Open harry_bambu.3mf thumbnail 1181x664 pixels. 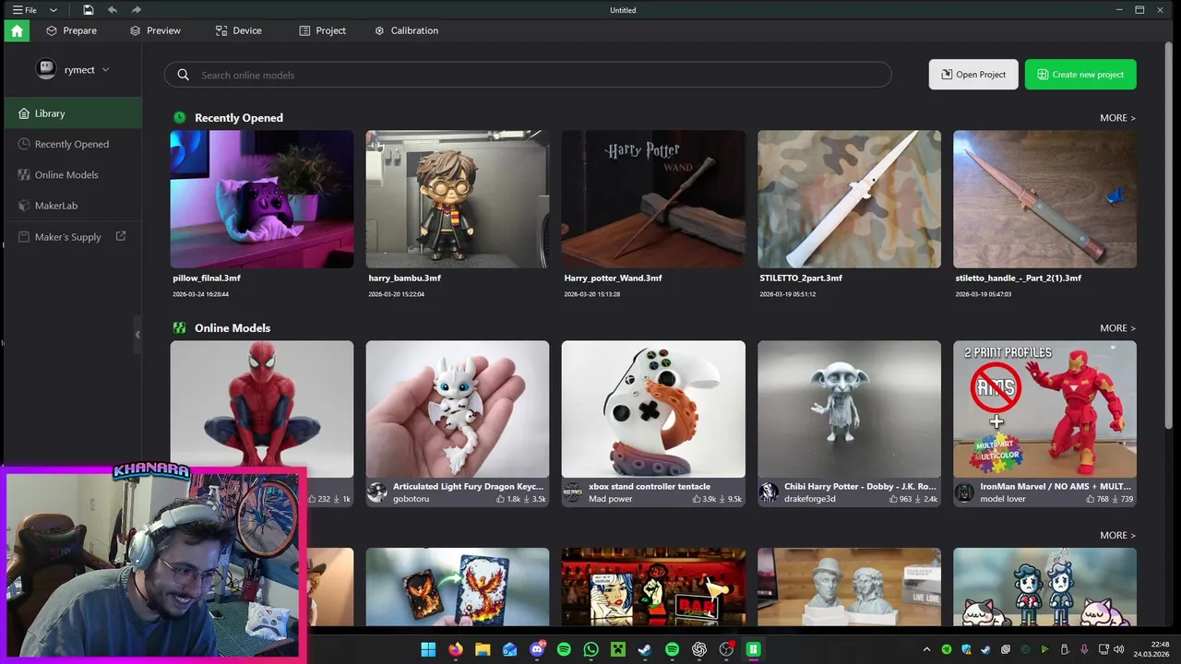click(458, 199)
